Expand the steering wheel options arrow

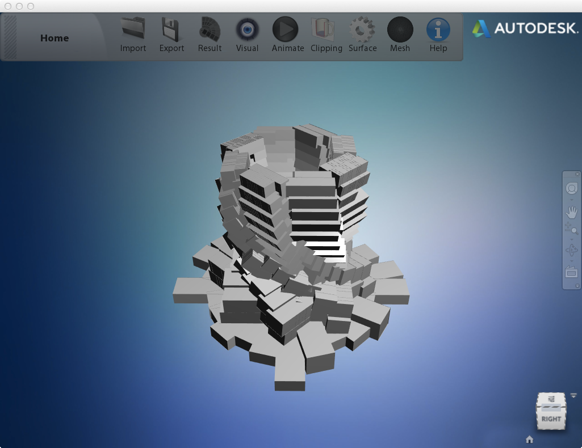pos(571,200)
